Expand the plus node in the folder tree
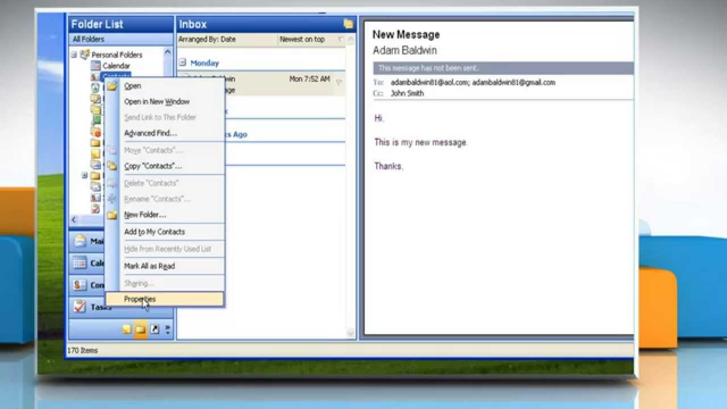This screenshot has height=409, width=727. pyautogui.click(x=85, y=176)
